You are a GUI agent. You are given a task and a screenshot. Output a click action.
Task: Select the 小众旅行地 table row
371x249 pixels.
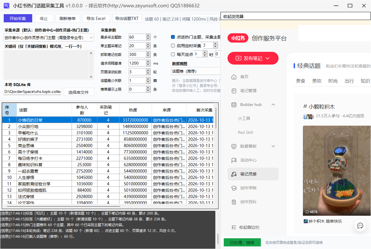coord(108,126)
